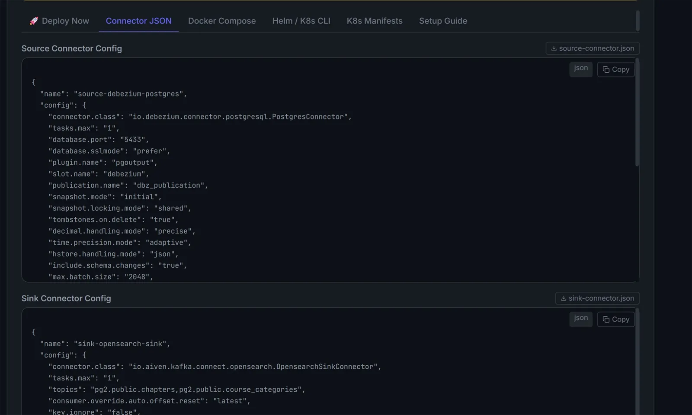Click the "slot.name": "debezium" line
Screen dimensions: 692x415
pyautogui.click(x=99, y=174)
